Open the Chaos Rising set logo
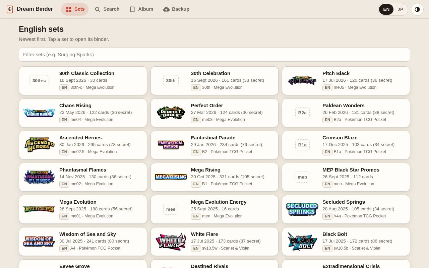The image size is (429, 268). click(39, 113)
